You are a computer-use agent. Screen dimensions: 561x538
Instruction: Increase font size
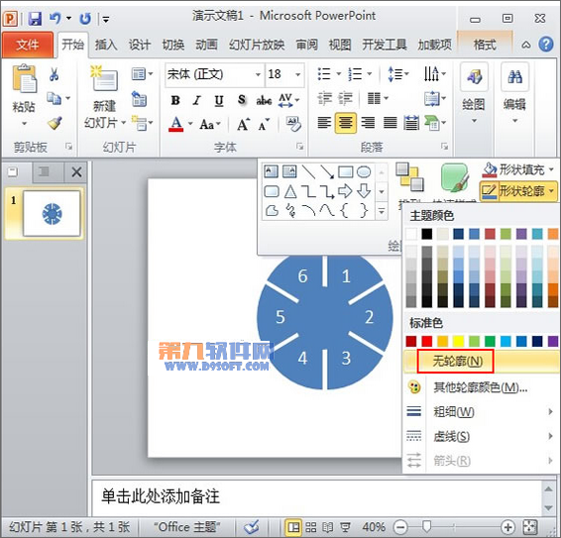(243, 125)
